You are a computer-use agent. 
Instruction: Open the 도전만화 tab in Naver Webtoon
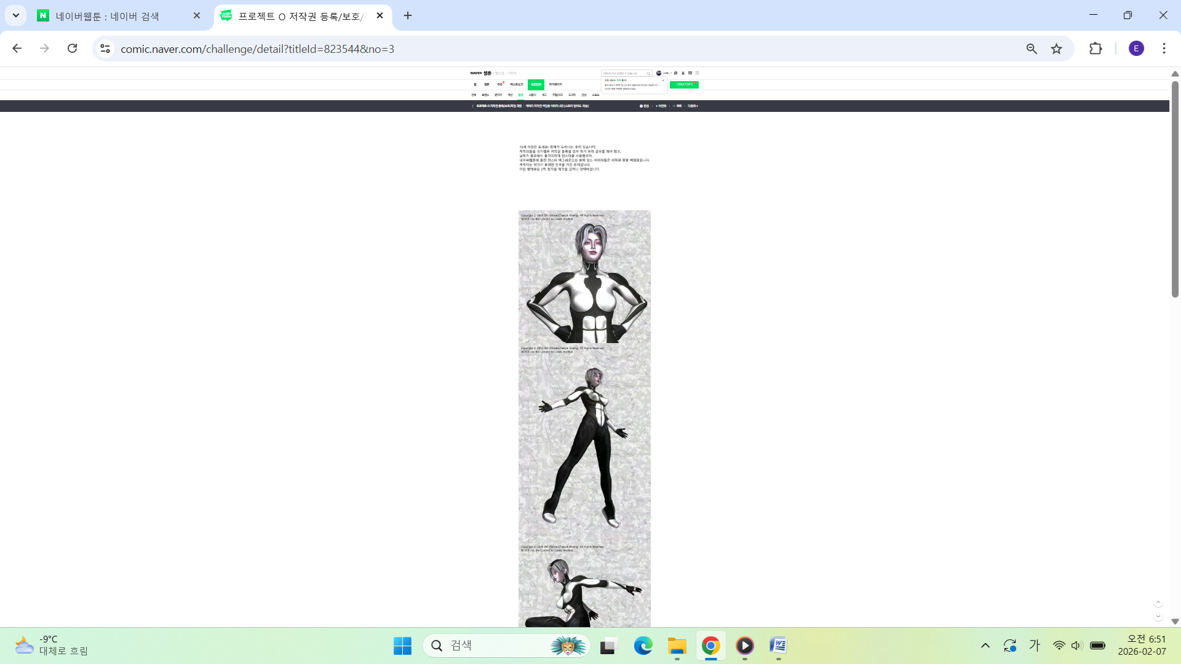536,84
